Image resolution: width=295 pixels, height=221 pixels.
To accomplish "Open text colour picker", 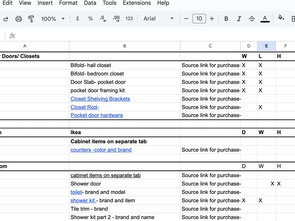I will pyautogui.click(x=265, y=18).
